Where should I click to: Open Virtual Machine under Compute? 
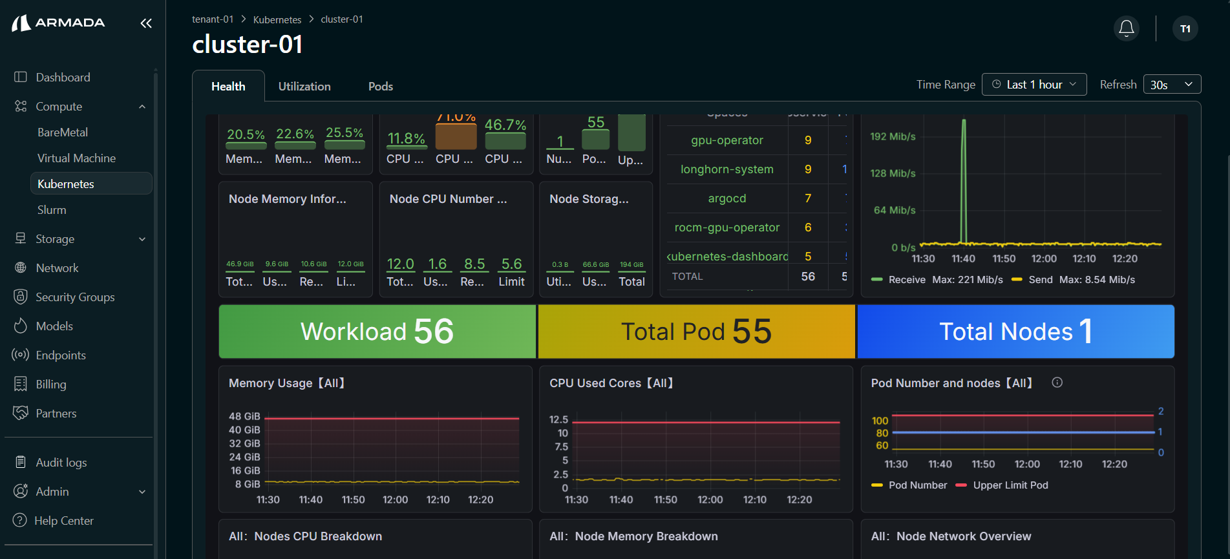pyautogui.click(x=76, y=158)
